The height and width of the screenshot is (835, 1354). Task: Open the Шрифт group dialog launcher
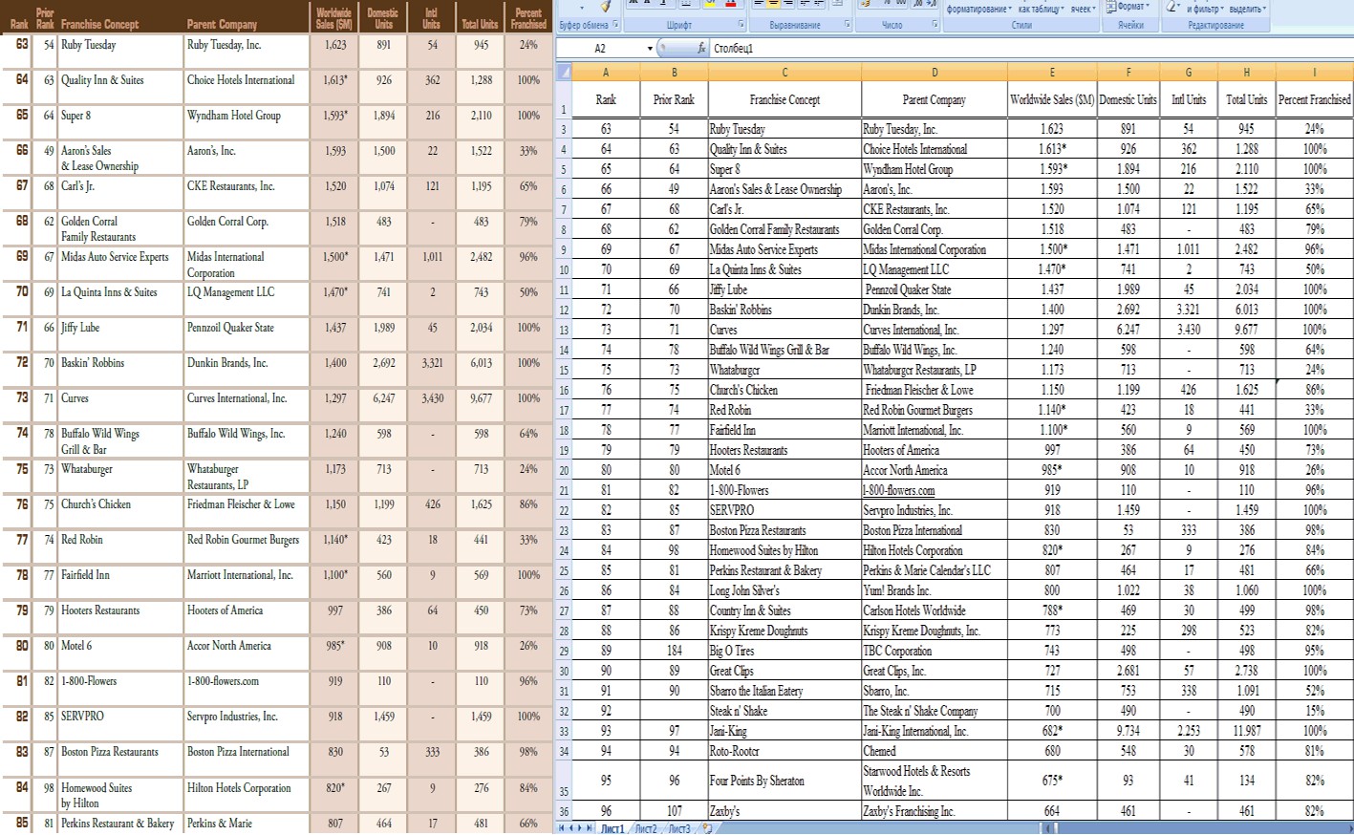(741, 25)
